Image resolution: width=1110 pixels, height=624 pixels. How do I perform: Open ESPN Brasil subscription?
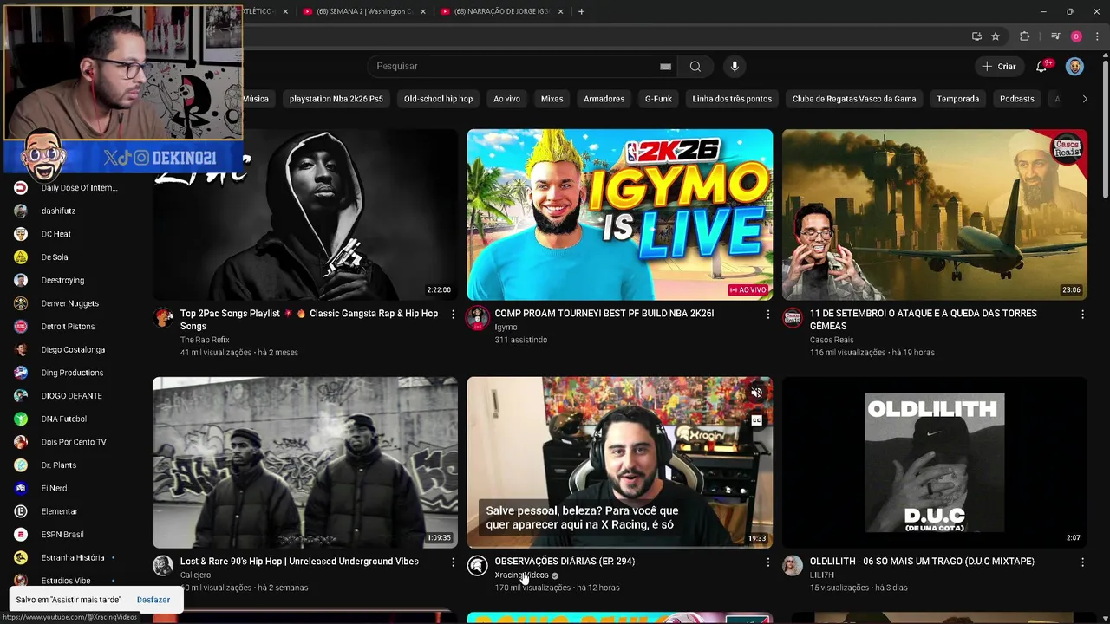click(x=62, y=535)
